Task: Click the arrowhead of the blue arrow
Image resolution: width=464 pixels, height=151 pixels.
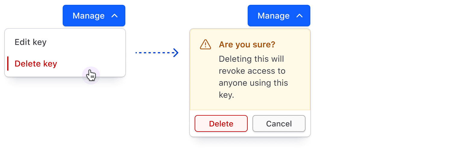Action: [x=176, y=53]
